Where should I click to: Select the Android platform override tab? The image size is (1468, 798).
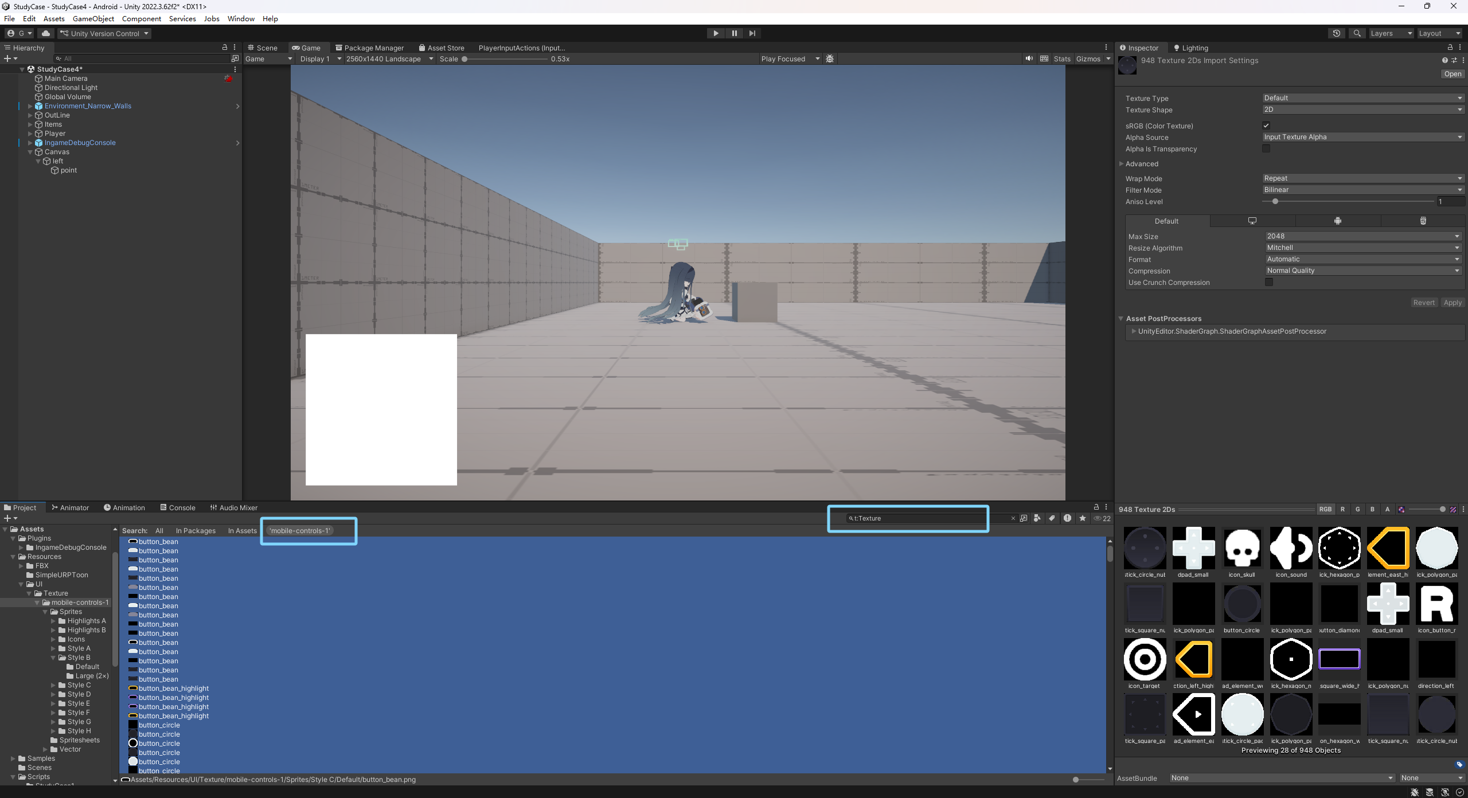(1337, 221)
